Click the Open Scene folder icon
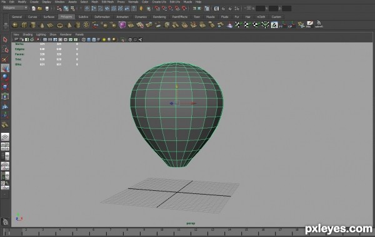Image resolution: width=375 pixels, height=237 pixels. [40, 9]
